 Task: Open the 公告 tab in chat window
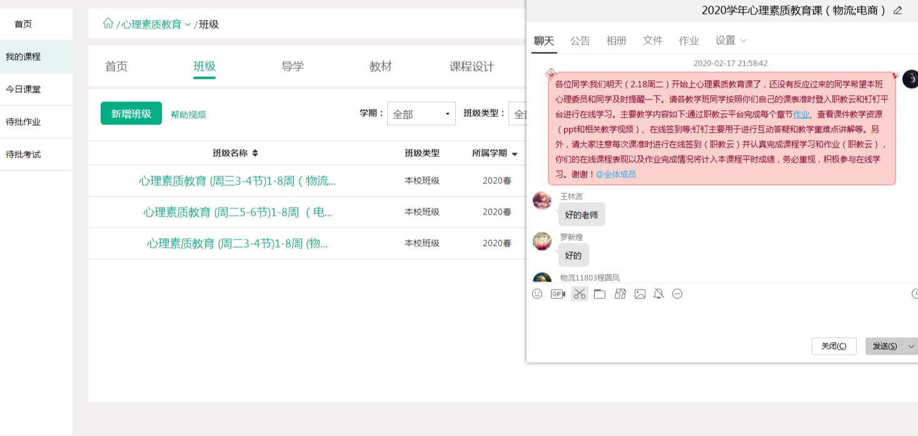580,41
